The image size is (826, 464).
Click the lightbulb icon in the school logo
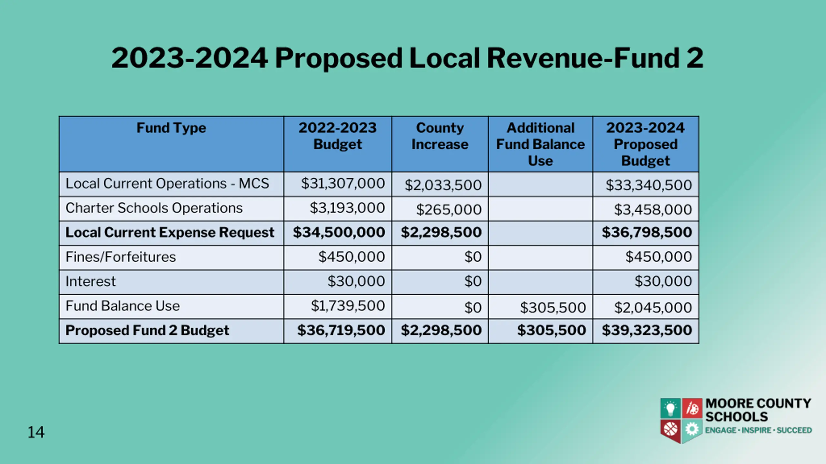click(670, 408)
